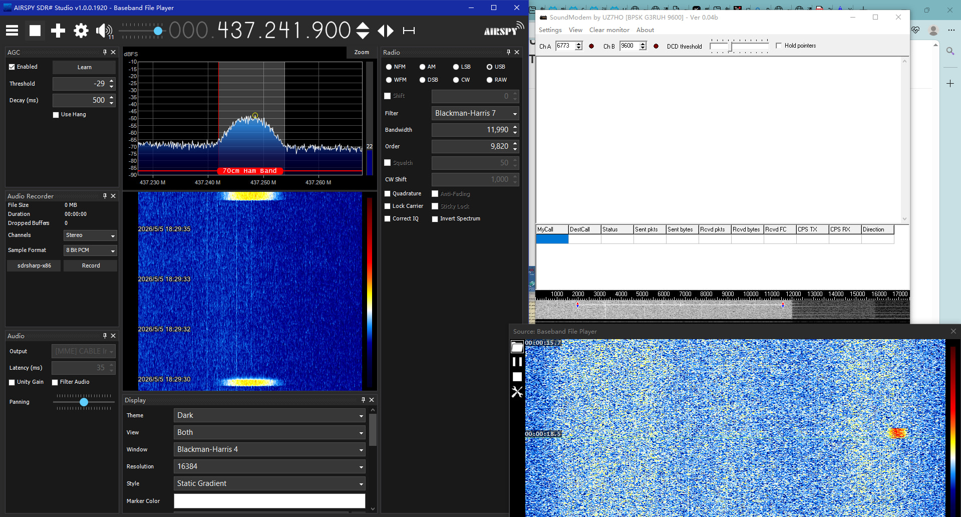The height and width of the screenshot is (517, 961).
Task: Click the Ch A red DCD indicator
Action: click(x=591, y=46)
